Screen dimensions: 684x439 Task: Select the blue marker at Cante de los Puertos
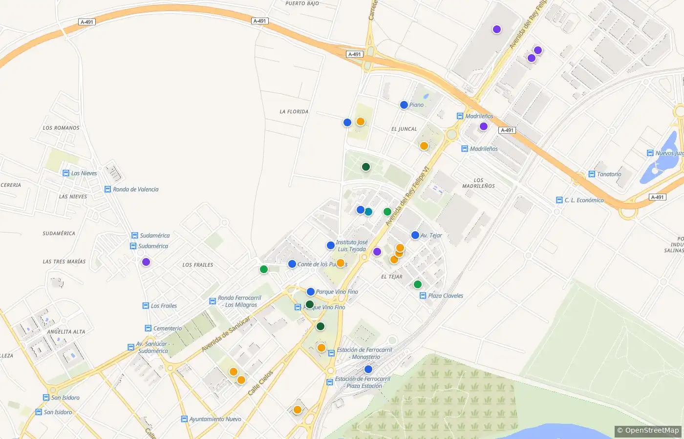[x=292, y=264]
